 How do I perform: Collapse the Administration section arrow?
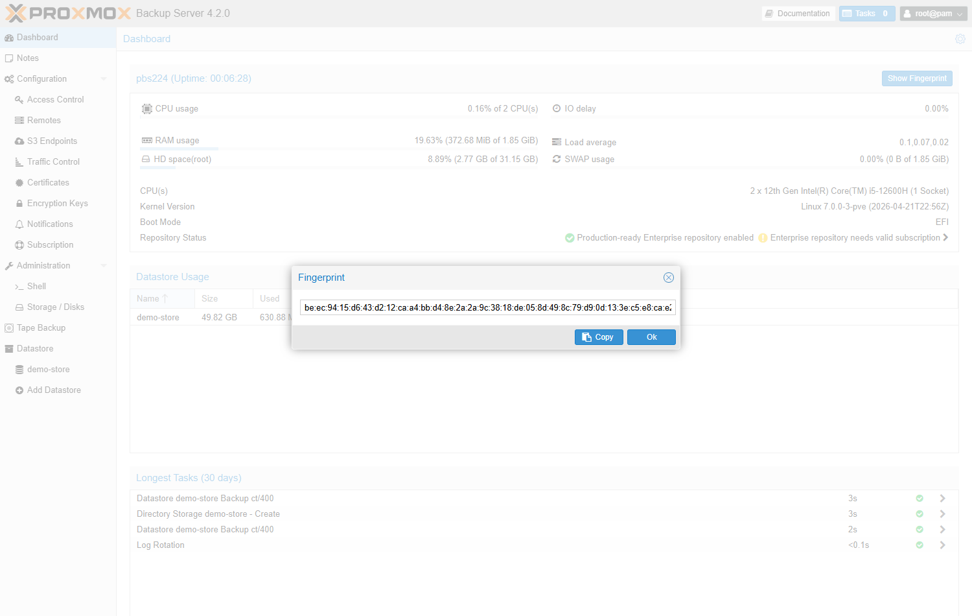(x=104, y=266)
